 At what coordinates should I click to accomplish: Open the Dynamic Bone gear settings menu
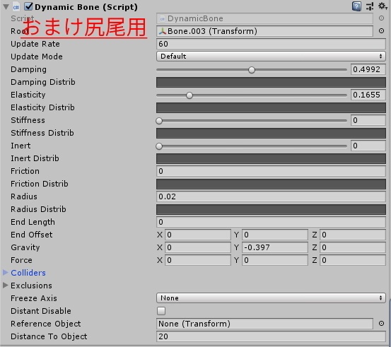click(x=383, y=6)
